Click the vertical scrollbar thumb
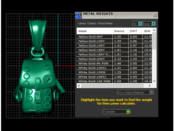 (x=154, y=41)
